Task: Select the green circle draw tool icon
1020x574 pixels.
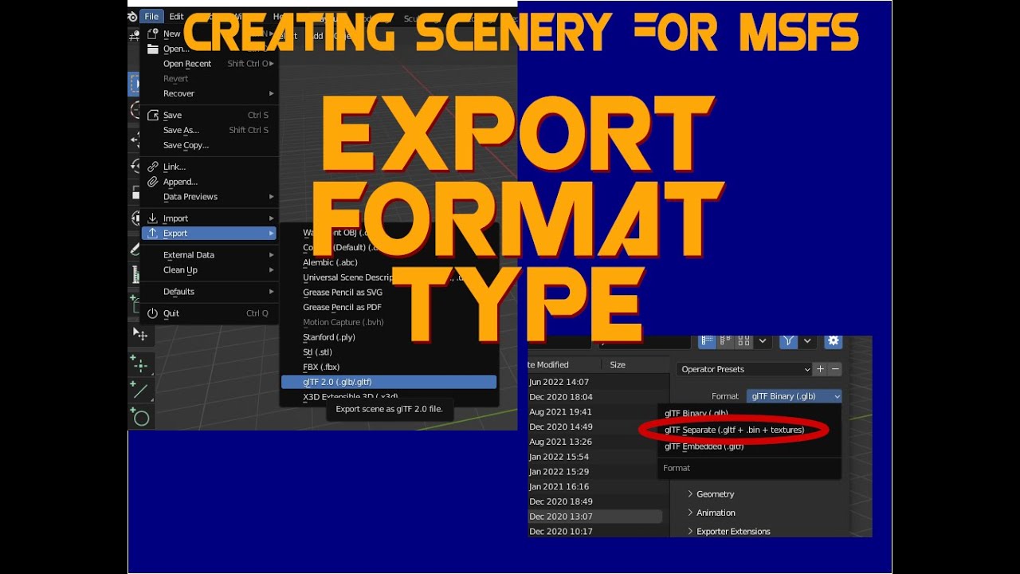Action: (x=141, y=417)
